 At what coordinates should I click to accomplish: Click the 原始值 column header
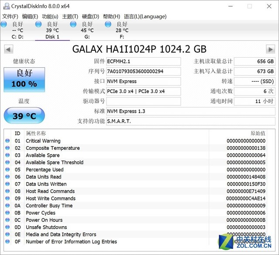pos(258,133)
